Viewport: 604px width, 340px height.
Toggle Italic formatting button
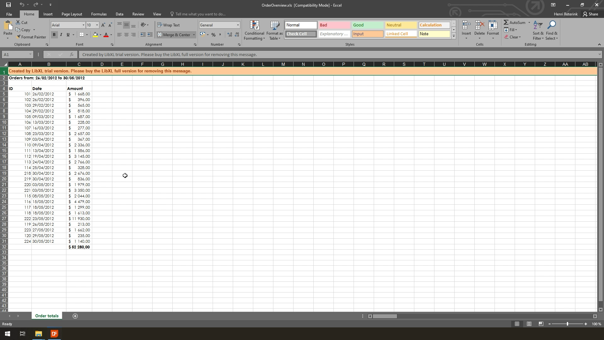pos(61,35)
